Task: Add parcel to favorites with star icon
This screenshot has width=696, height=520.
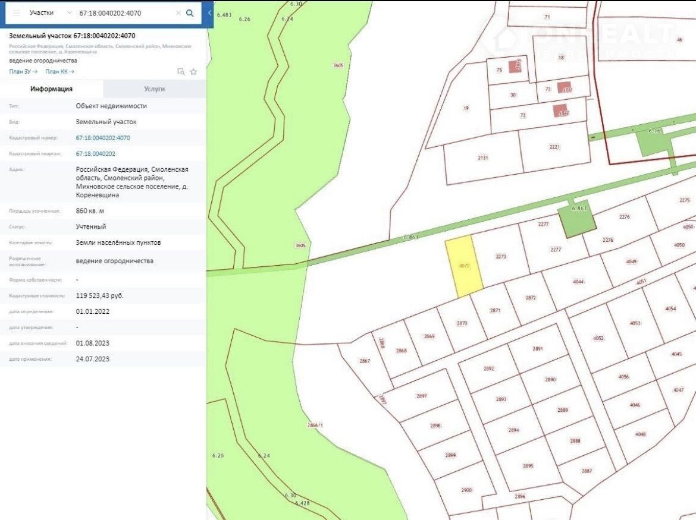Action: 193,72
